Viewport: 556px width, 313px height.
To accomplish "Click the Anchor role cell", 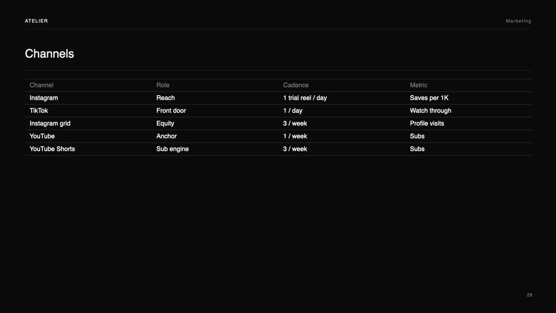I will [166, 136].
